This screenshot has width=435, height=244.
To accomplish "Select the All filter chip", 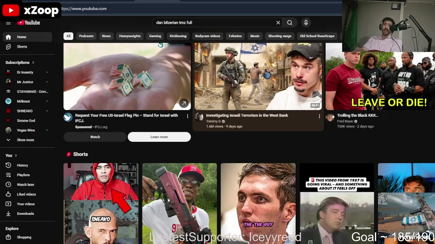I will [68, 36].
